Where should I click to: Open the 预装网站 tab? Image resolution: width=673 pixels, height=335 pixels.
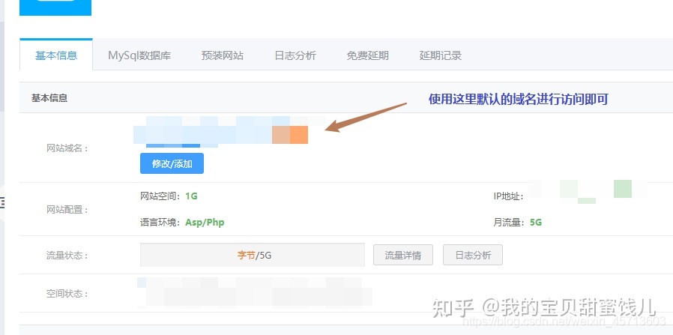pos(223,55)
